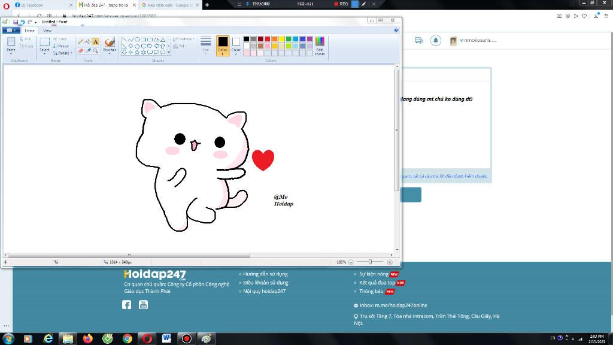Expand the Shapes gallery more arrow

coord(169,53)
